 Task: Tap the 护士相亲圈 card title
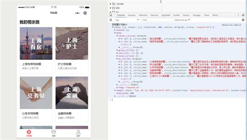65,64
